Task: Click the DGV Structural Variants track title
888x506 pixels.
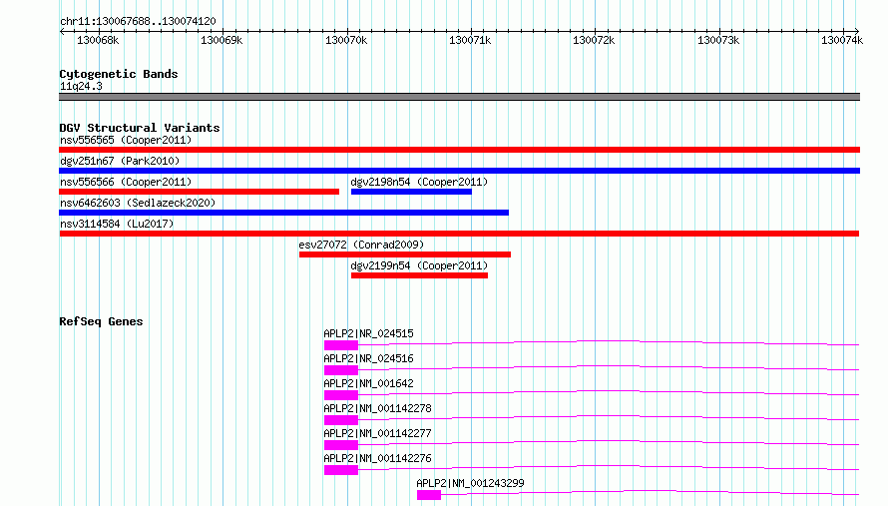Action: point(140,128)
